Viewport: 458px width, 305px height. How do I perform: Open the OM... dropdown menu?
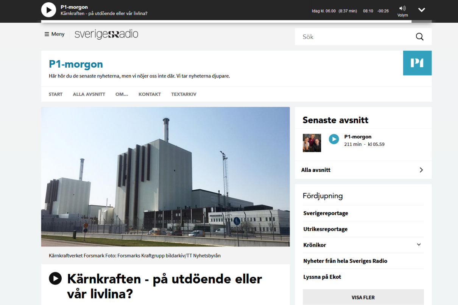122,94
